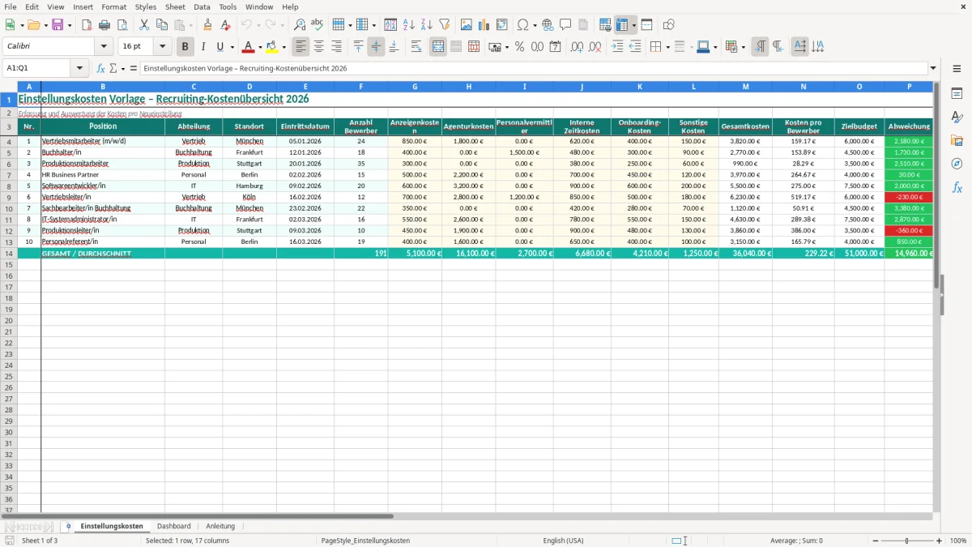
Task: Toggle Align Left
Action: pos(301,47)
